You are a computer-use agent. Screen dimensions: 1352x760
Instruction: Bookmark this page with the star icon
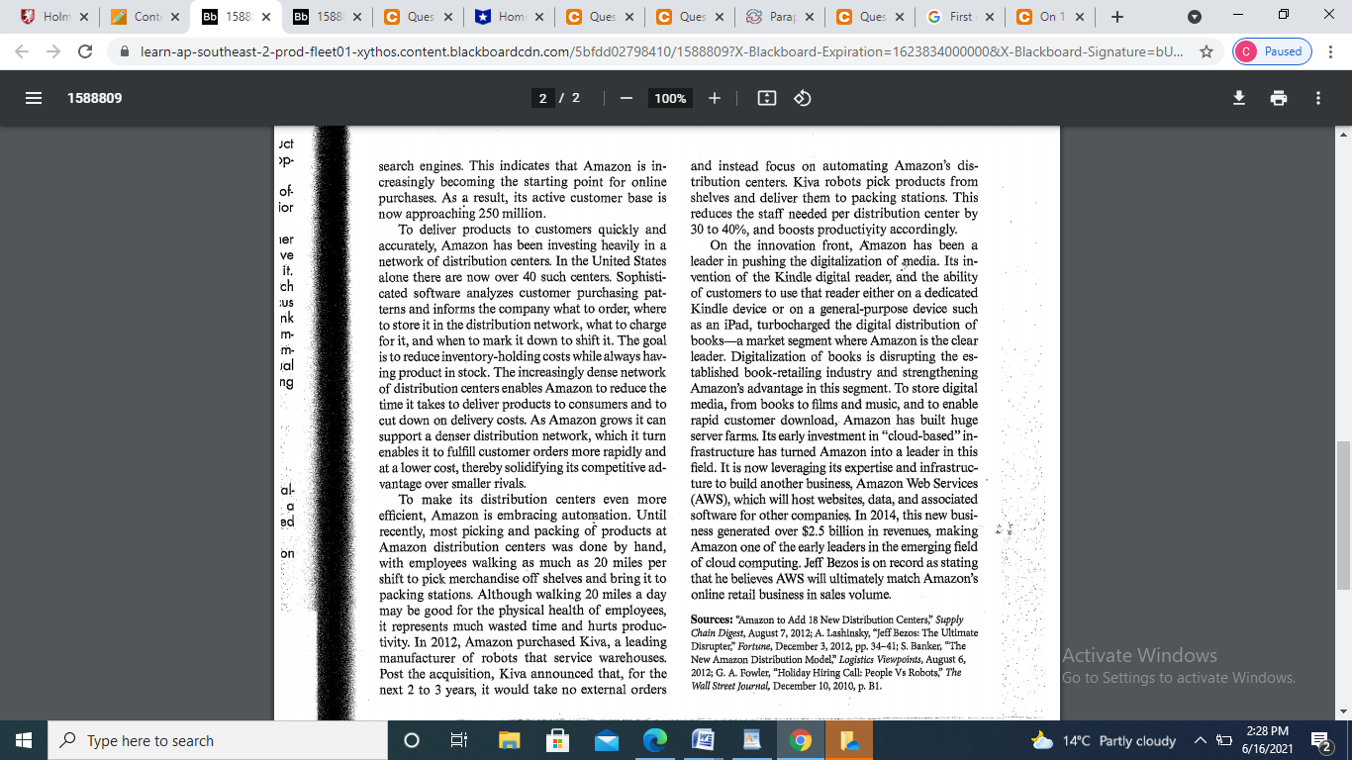1206,50
